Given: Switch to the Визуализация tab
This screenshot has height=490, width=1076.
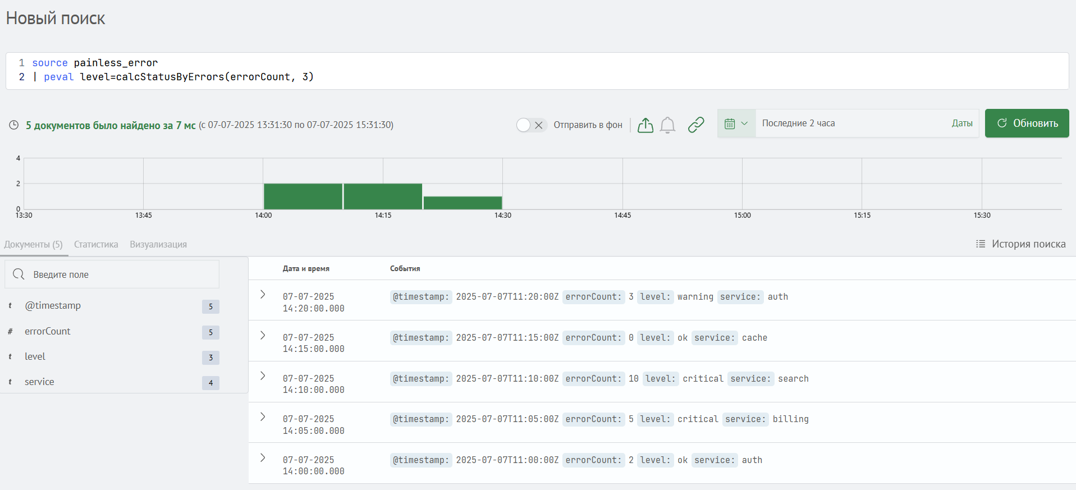Looking at the screenshot, I should tap(158, 245).
